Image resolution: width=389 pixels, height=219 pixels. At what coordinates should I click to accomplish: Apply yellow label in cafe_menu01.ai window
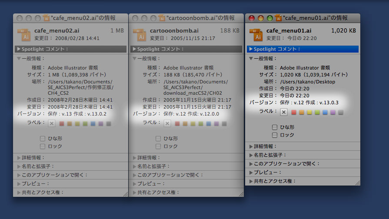tap(309, 113)
